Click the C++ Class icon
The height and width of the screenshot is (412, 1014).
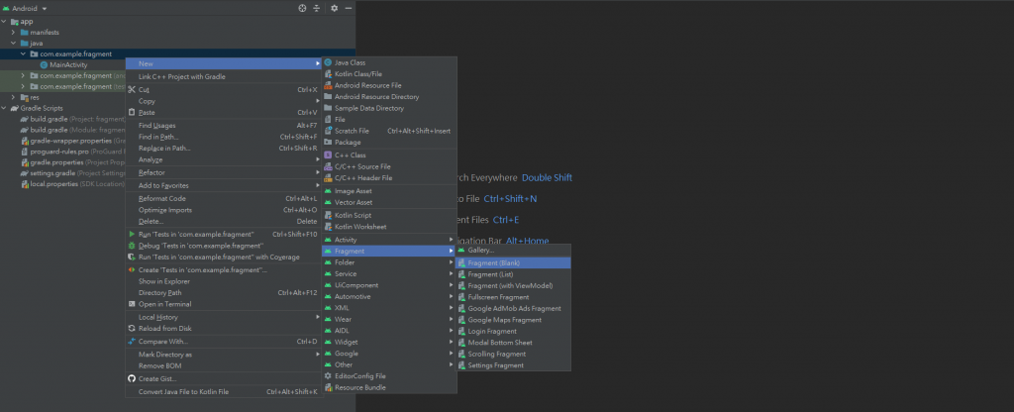328,155
